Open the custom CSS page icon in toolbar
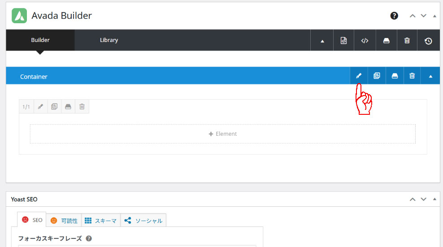 click(x=343, y=41)
